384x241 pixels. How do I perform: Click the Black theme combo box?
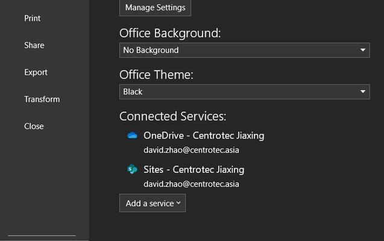pyautogui.click(x=245, y=92)
